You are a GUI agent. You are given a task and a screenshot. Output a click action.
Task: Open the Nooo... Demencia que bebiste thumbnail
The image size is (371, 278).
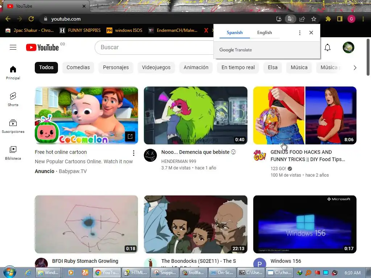[196, 115]
